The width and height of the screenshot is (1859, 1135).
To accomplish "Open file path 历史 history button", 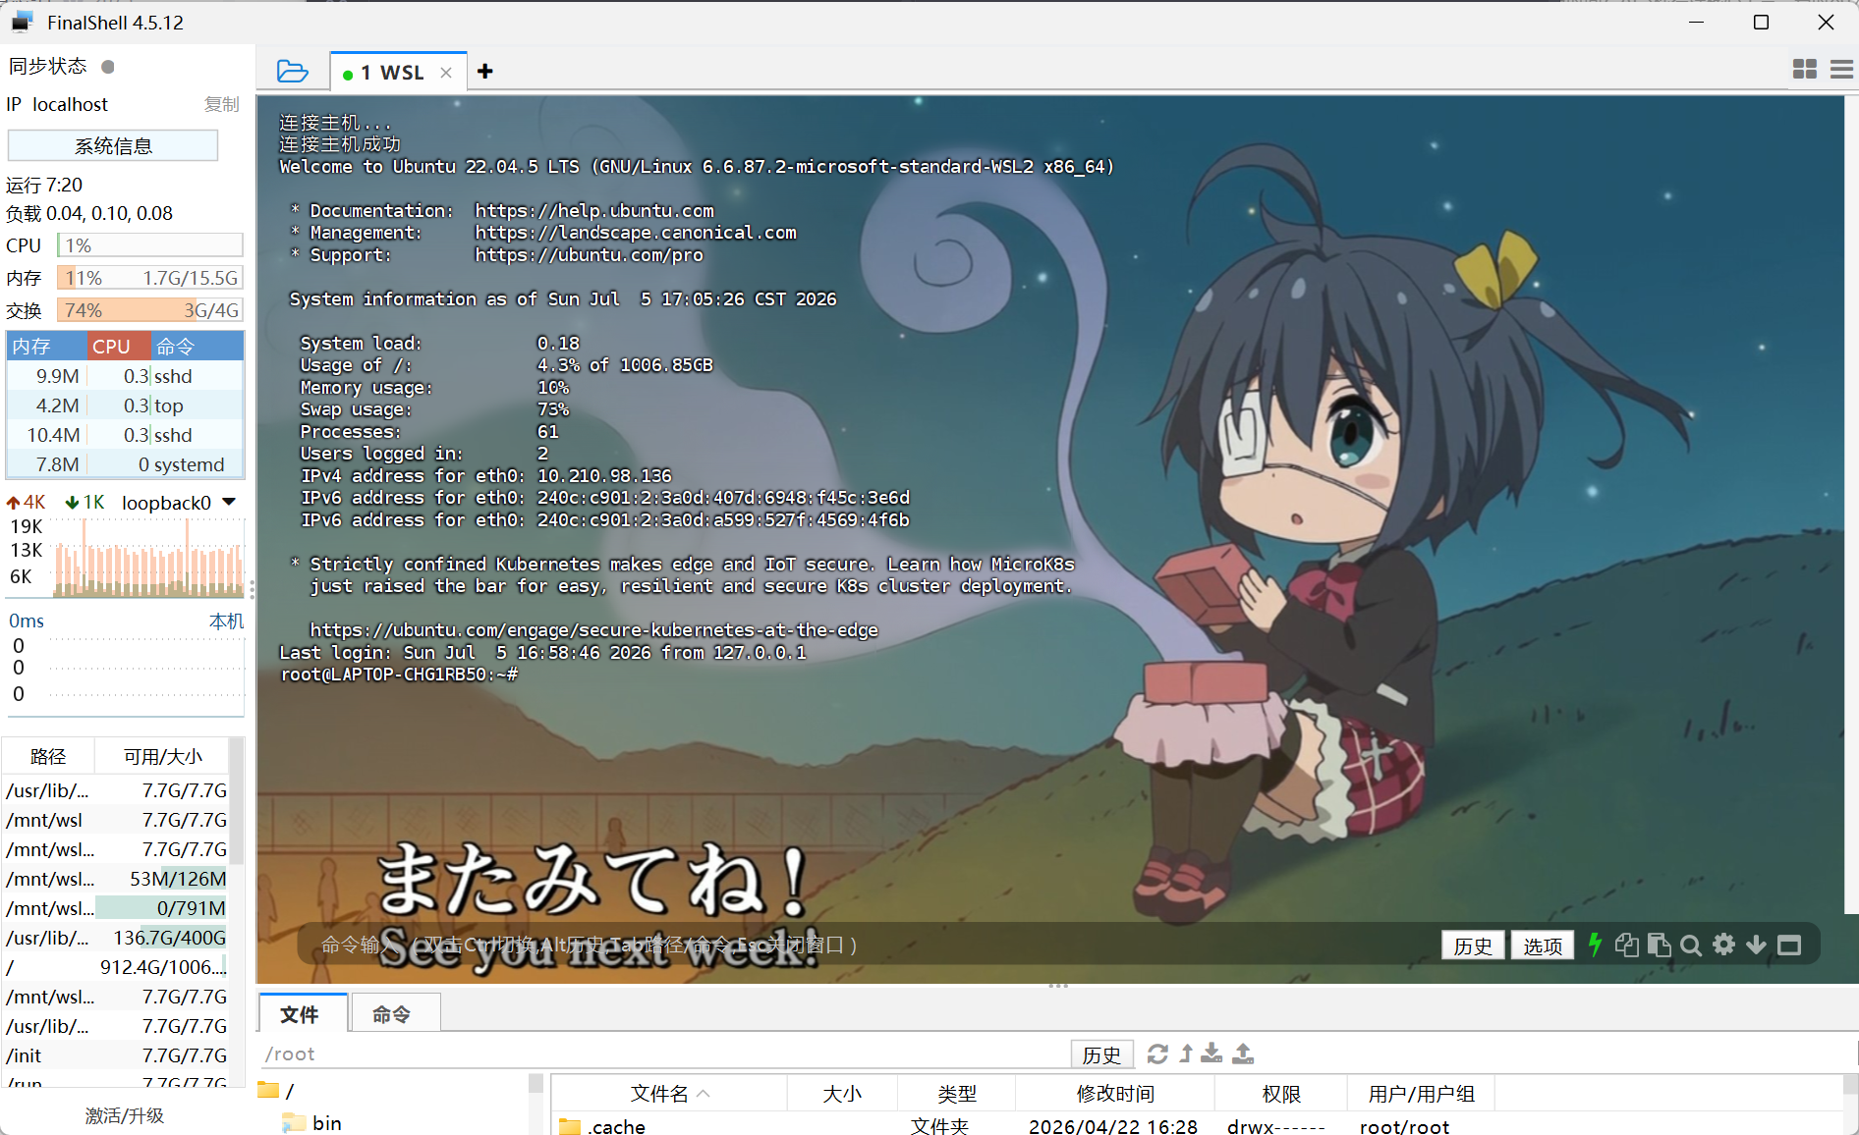I will point(1101,1054).
